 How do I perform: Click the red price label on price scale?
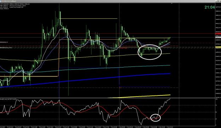[218, 34]
